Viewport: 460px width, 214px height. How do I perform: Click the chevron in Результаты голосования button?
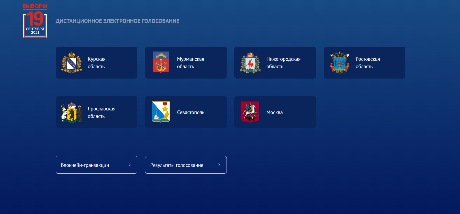[x=219, y=165]
